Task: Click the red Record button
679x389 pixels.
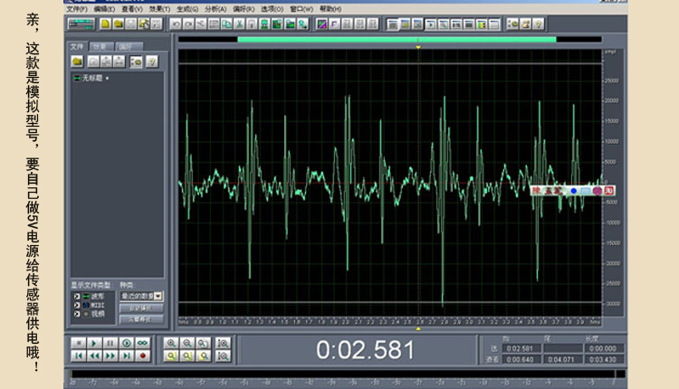Action: pyautogui.click(x=142, y=356)
